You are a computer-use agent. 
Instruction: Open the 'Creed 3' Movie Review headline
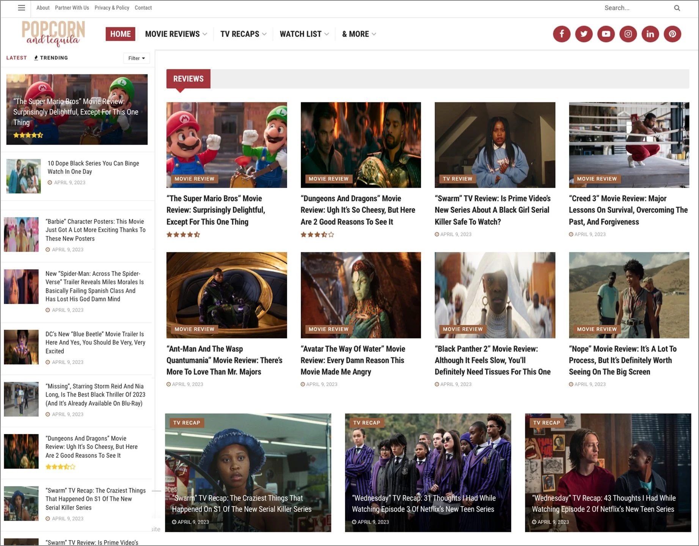click(628, 210)
